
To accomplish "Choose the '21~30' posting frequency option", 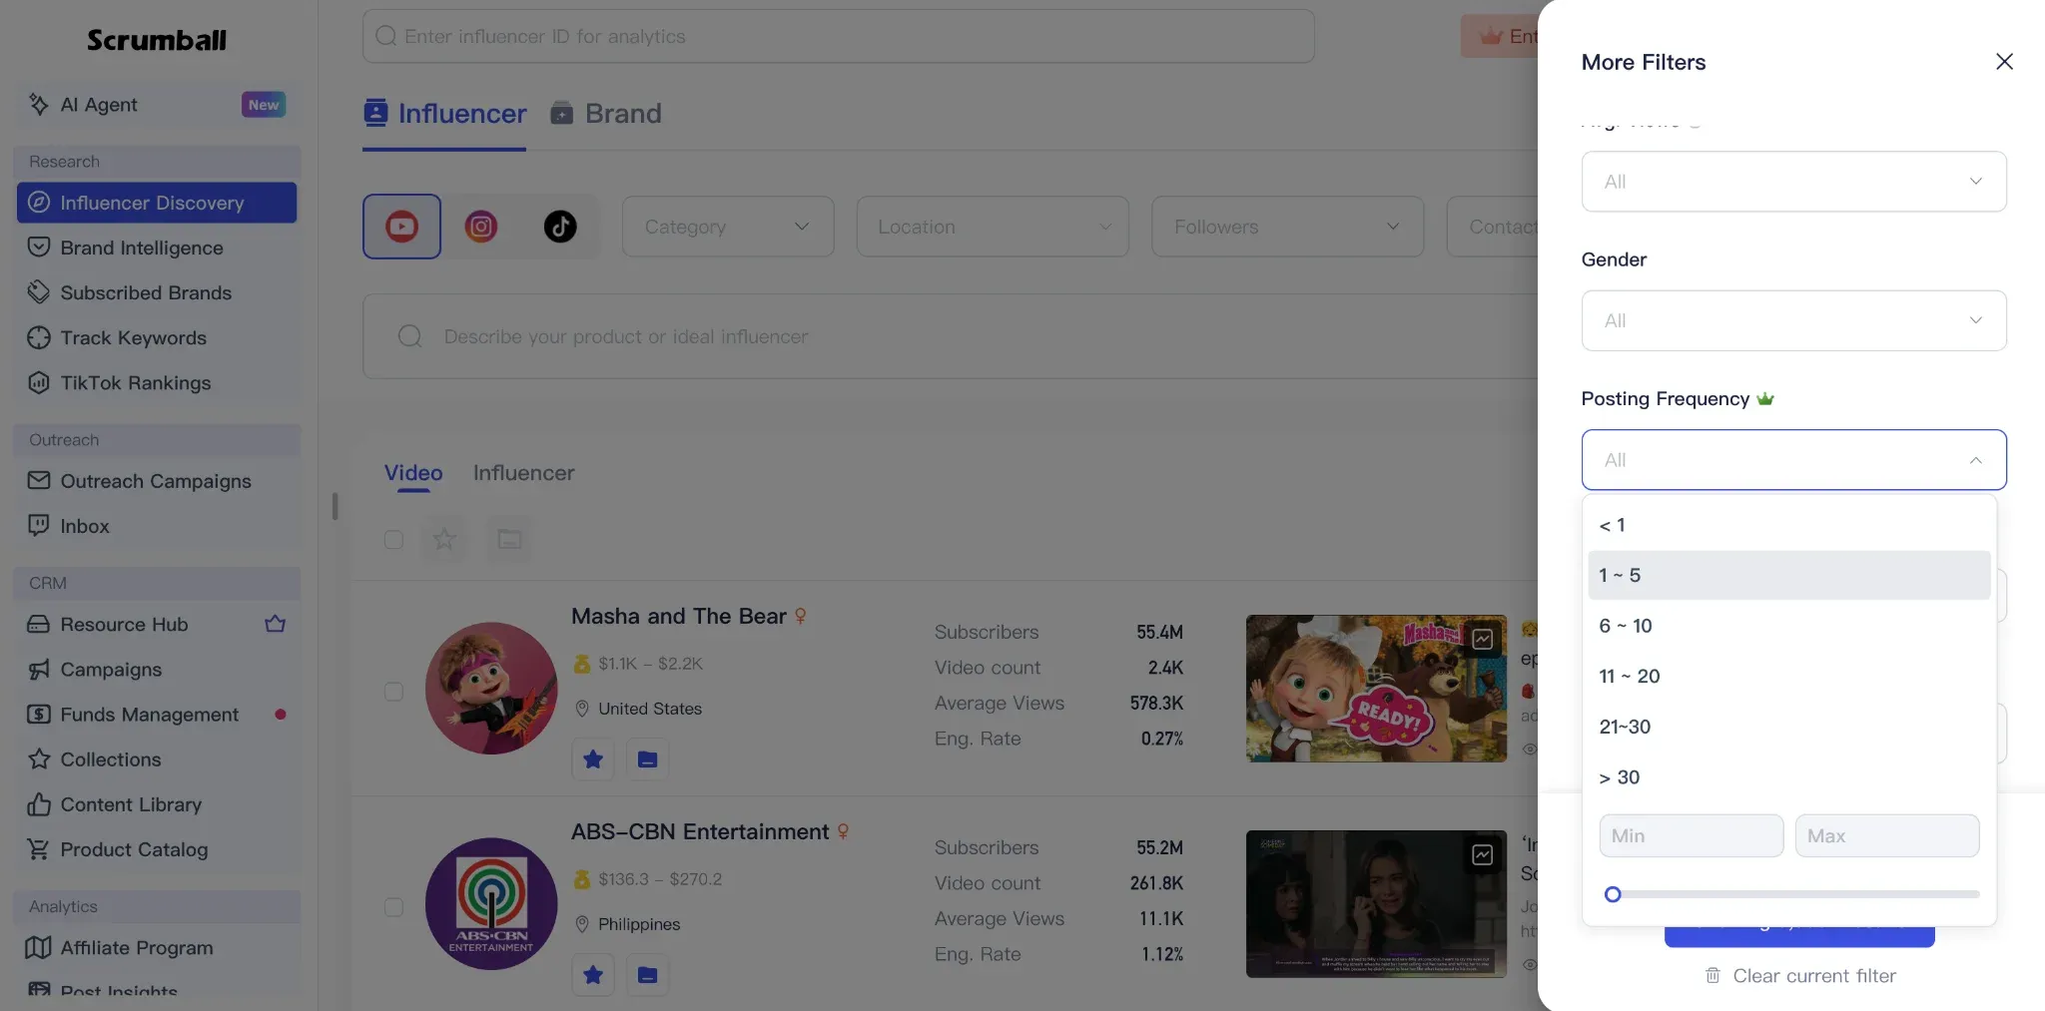I will coord(1788,727).
